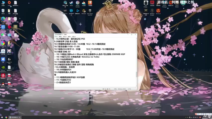The image size is (212, 119).
Task: Open the Format menu in Notepad
Action: [x=65, y=37]
